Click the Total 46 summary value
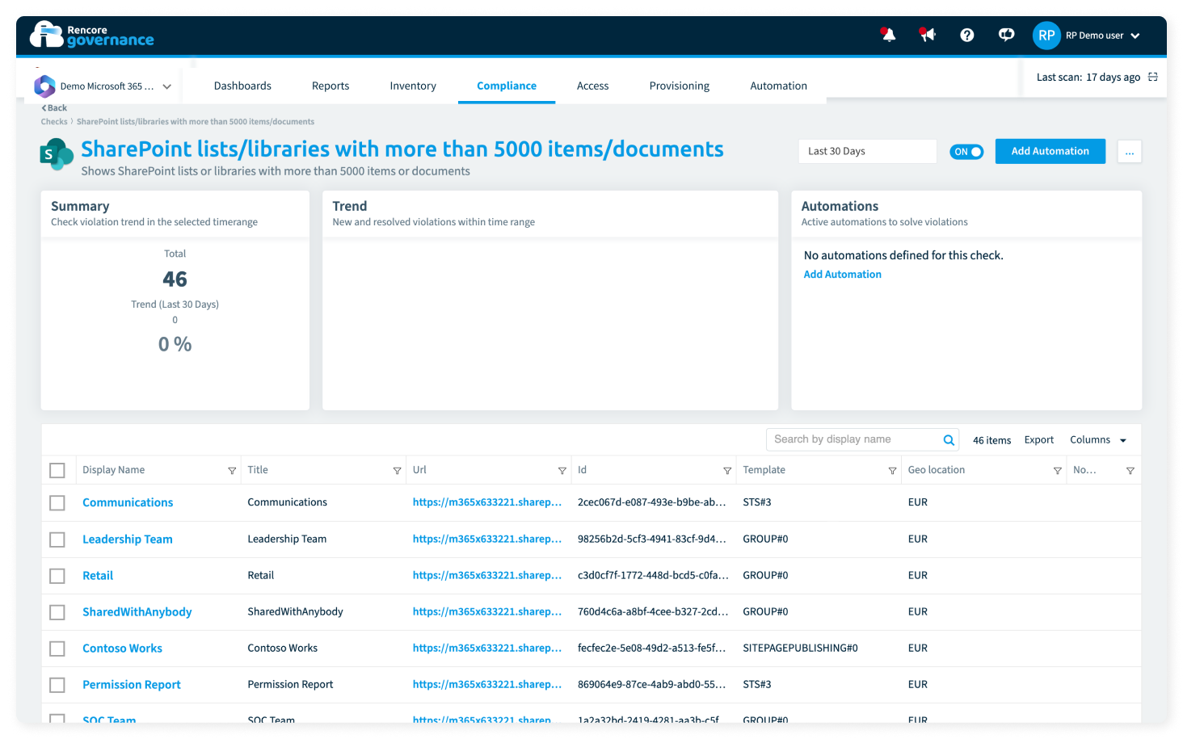Screen dimensions: 1183x739 click(175, 279)
